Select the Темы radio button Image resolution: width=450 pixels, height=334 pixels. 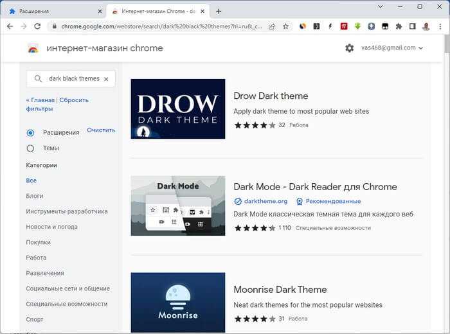pos(30,148)
